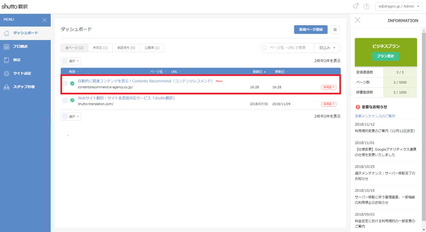This screenshot has height=232, width=426.
Task: Open the ダッシュボード home icon in sidebar
Action: click(7, 33)
